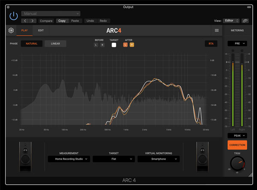The image size is (257, 190).
Task: Open the hamburger menu icon
Action: point(217,30)
